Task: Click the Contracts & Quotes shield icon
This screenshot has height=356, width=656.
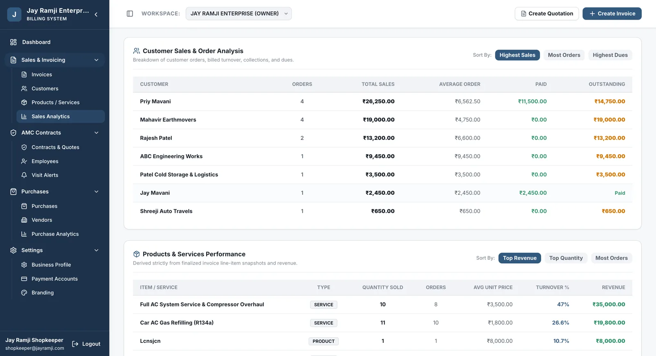Action: pyautogui.click(x=24, y=147)
